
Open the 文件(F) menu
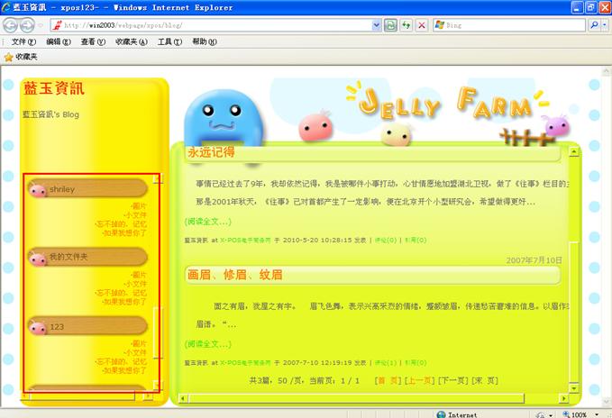pos(23,41)
